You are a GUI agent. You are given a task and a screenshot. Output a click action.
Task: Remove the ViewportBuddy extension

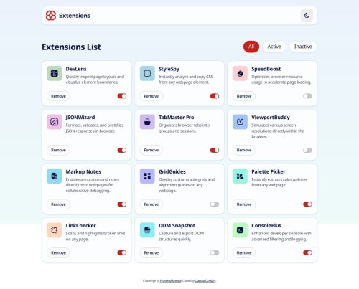pos(244,150)
